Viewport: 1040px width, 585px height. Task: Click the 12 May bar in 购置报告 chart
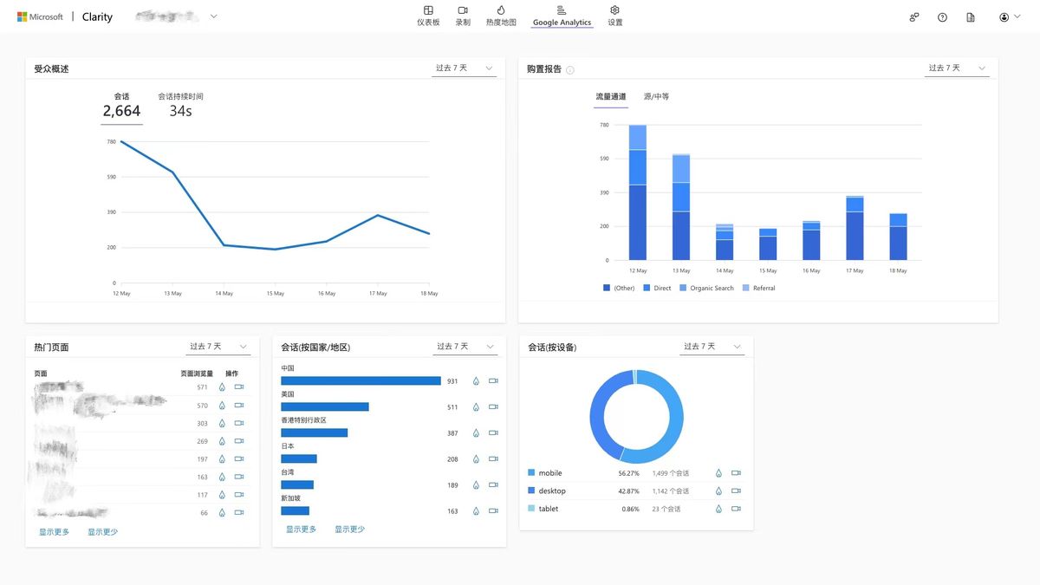coord(637,192)
